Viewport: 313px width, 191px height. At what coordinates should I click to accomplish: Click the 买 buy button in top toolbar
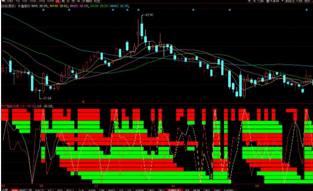click(249, 1)
